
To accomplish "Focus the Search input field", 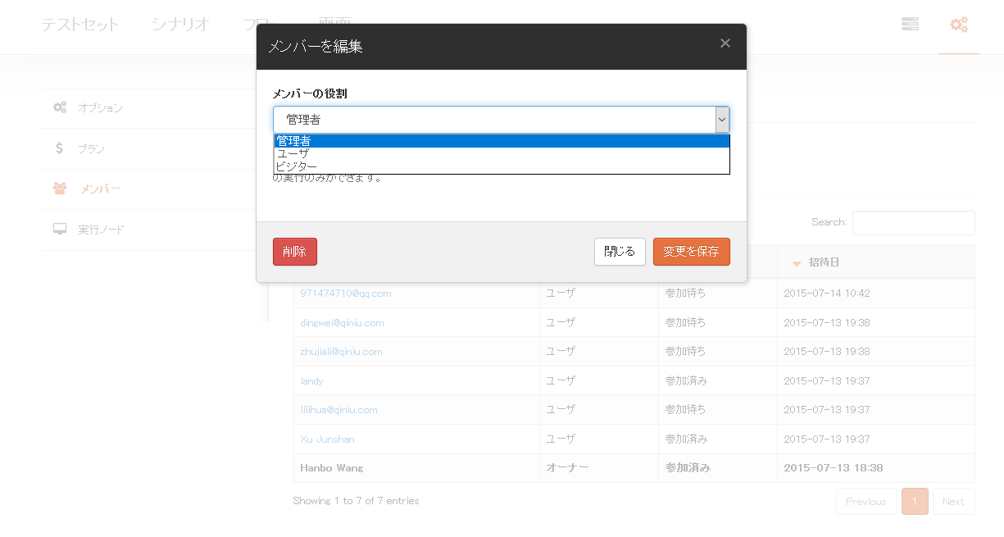I will 913,223.
